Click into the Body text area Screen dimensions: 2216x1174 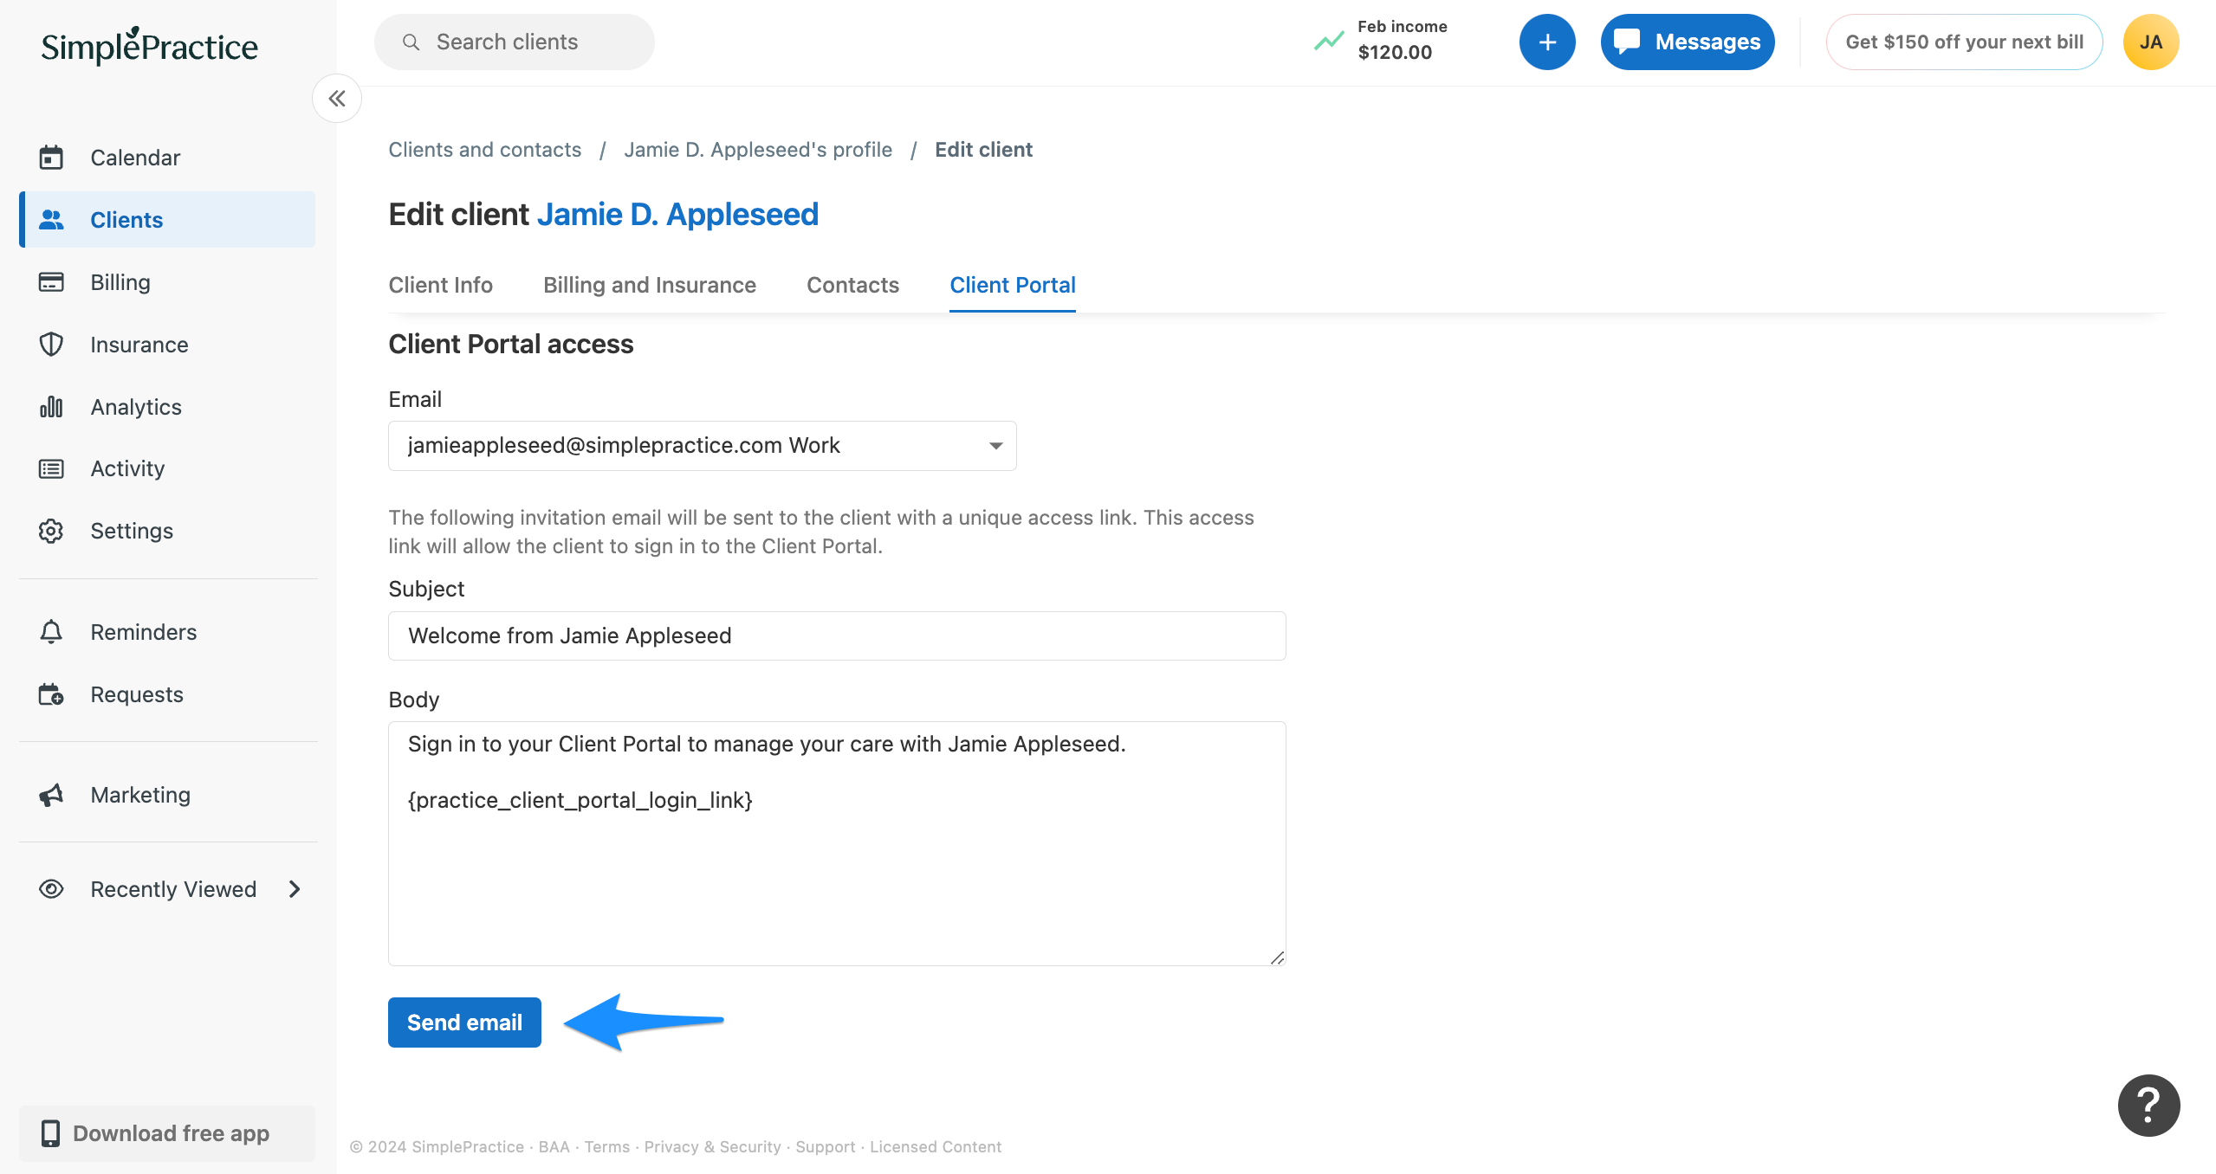coord(837,843)
